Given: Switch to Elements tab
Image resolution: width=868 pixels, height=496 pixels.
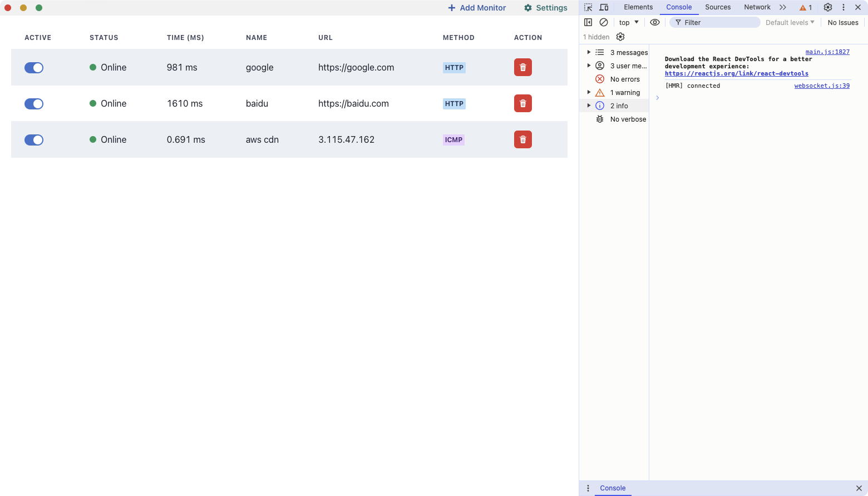Looking at the screenshot, I should [x=638, y=7].
